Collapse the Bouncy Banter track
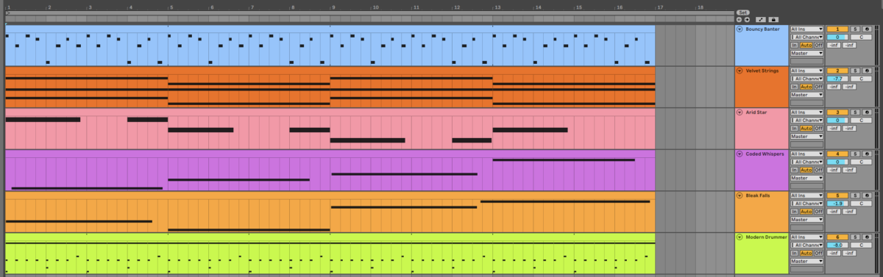 (x=740, y=29)
